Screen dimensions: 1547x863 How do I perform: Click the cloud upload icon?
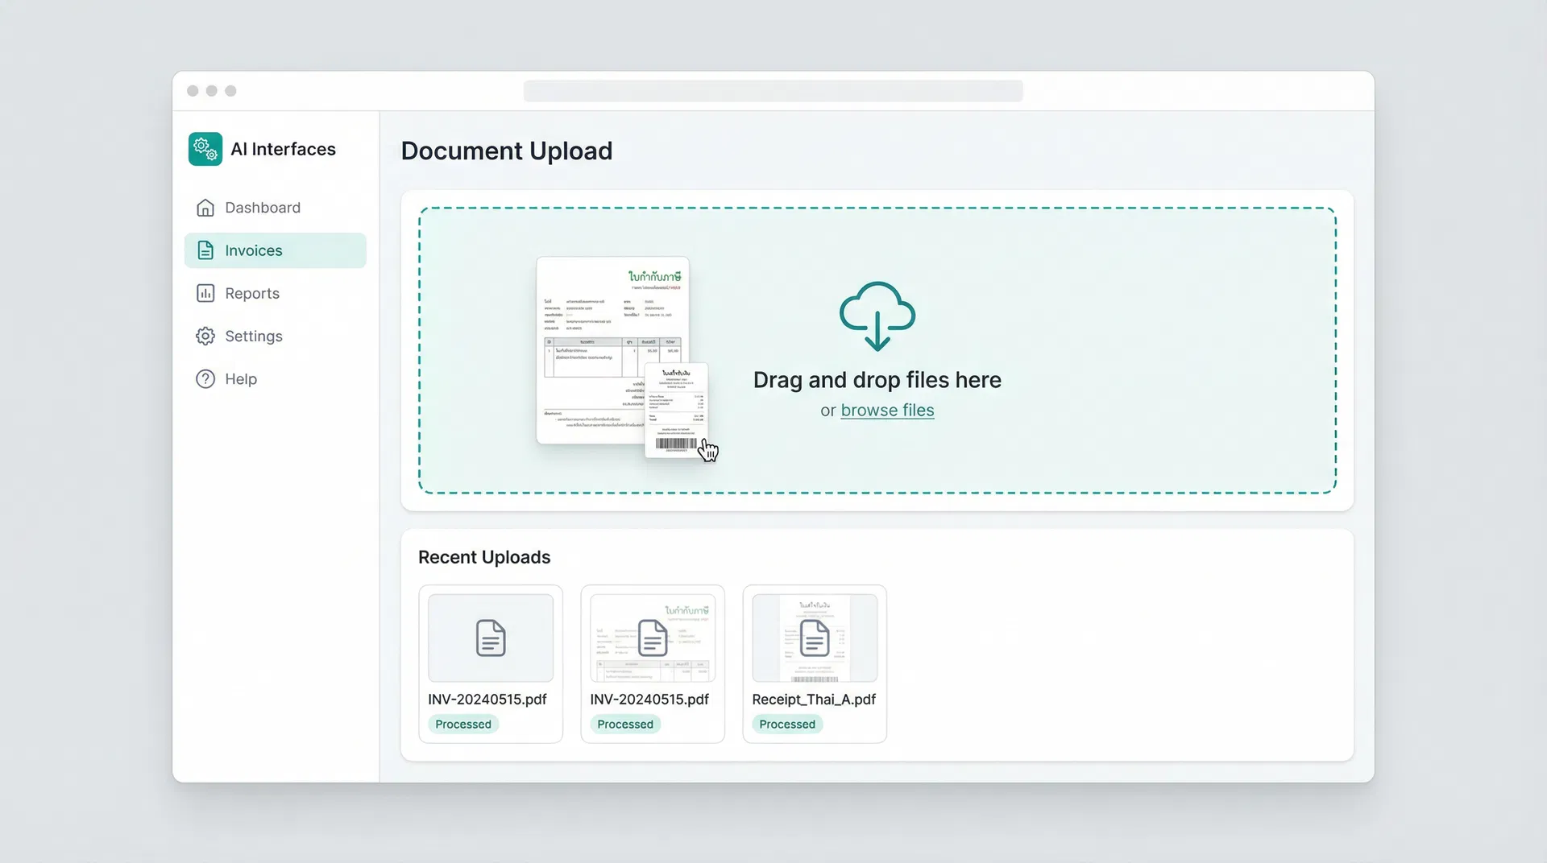click(x=877, y=315)
